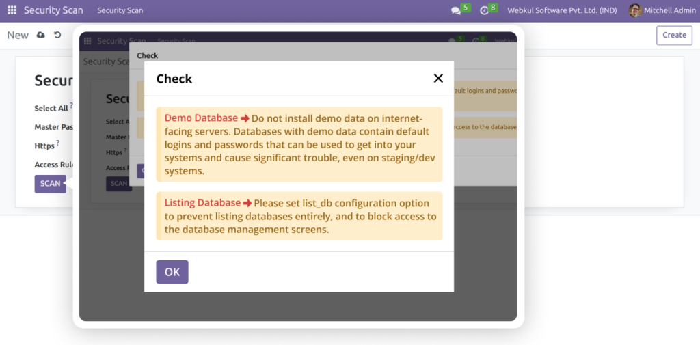Click the cloud save icon next to New
The width and height of the screenshot is (700, 345).
[x=40, y=35]
